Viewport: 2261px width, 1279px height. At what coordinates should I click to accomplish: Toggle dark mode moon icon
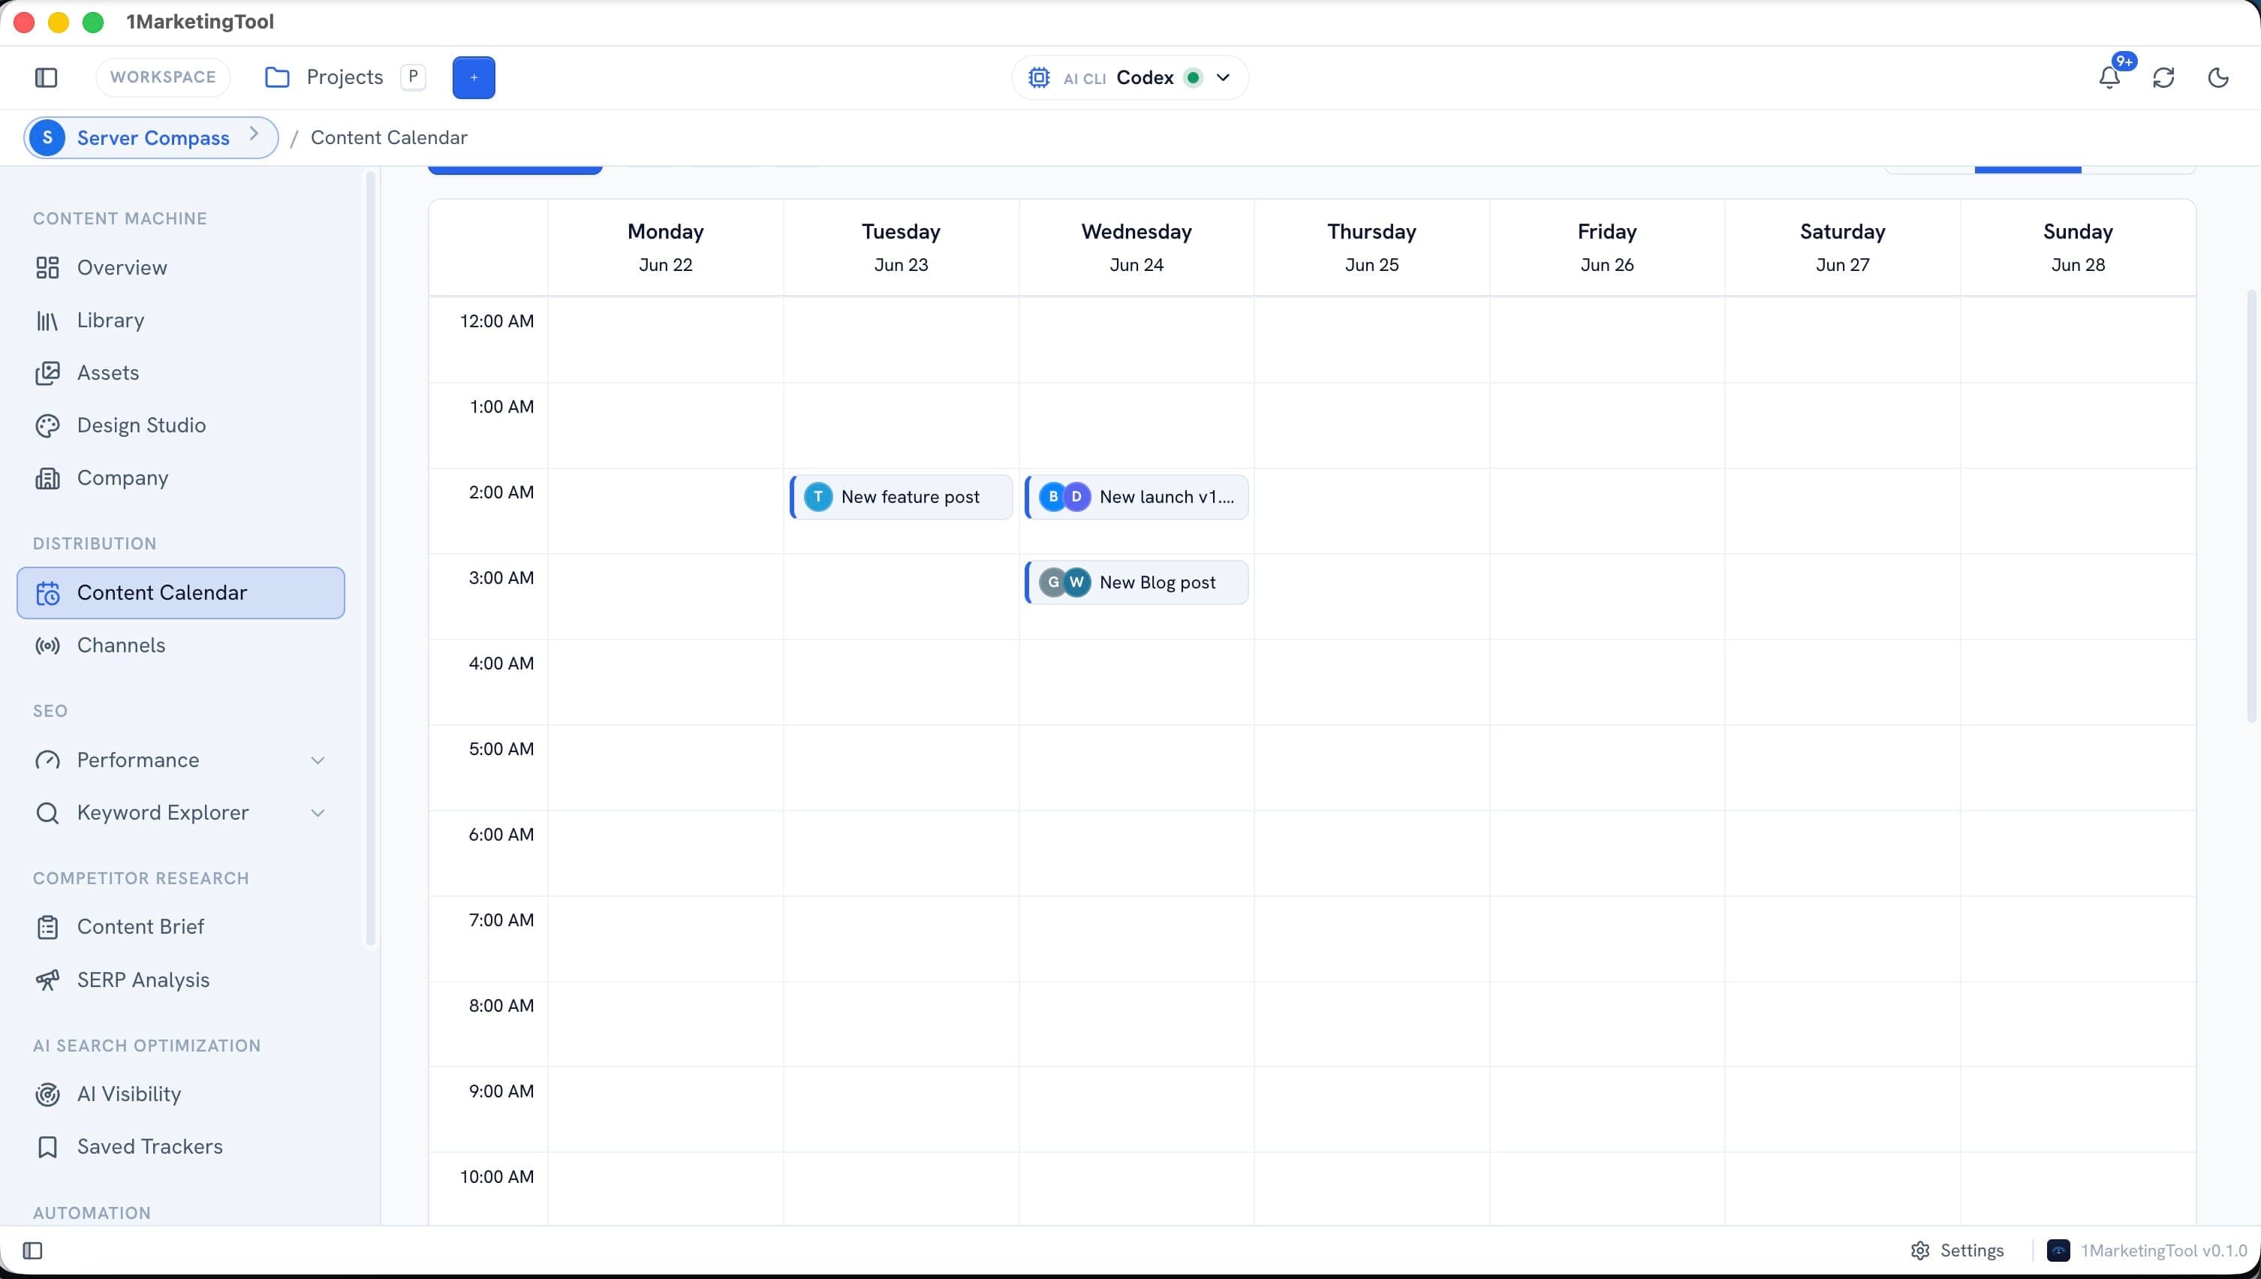(x=2218, y=77)
